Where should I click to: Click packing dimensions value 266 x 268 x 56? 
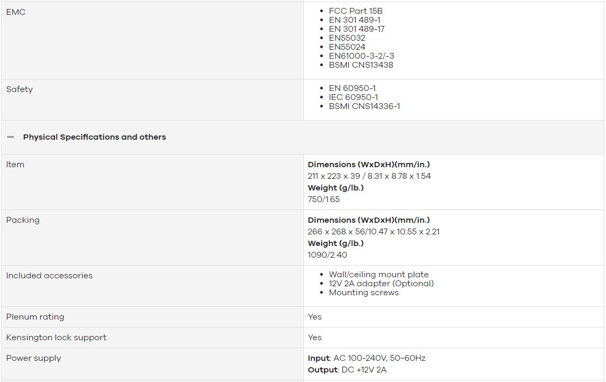(373, 232)
